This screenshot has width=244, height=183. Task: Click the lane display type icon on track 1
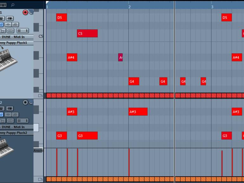click(x=10, y=31)
